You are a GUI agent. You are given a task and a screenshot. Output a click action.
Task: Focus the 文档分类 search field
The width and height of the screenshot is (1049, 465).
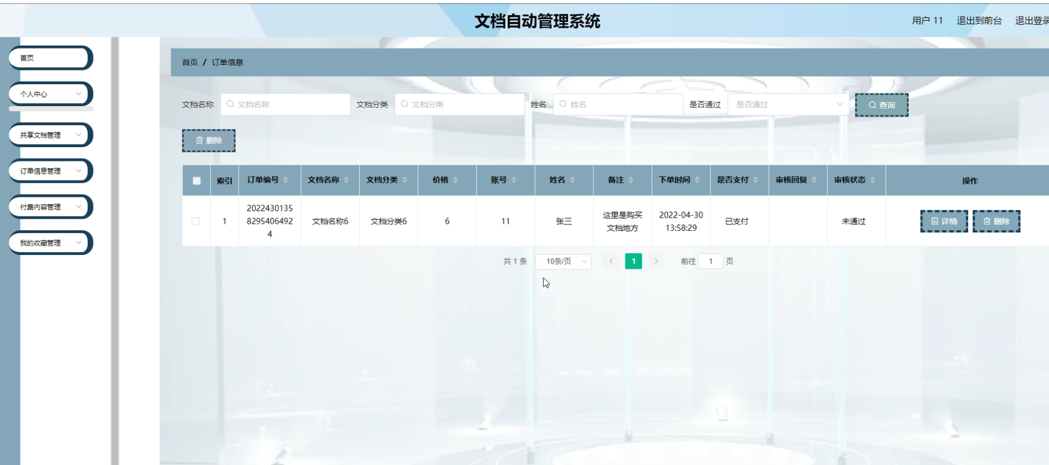point(460,104)
